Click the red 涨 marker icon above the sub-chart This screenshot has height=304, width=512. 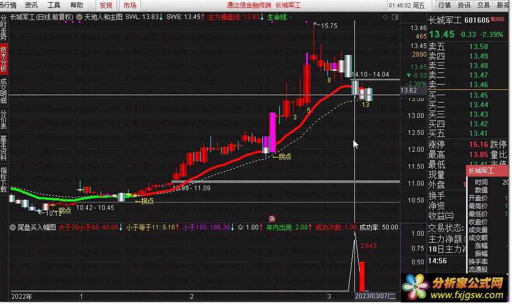[272, 219]
